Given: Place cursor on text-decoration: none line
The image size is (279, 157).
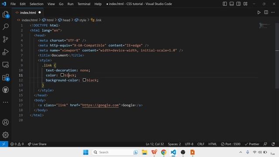Looking at the screenshot, I should 68,70.
